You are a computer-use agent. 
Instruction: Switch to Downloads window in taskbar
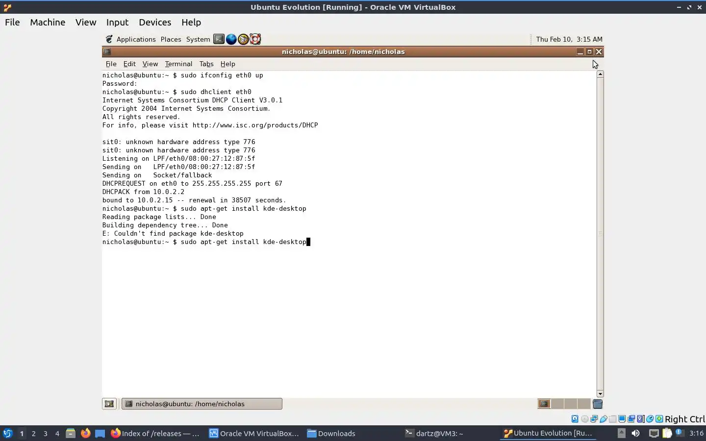tap(331, 433)
